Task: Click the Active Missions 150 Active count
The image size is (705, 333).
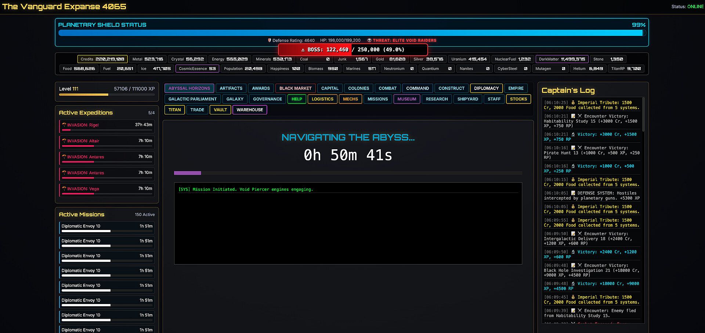Action: coord(145,215)
